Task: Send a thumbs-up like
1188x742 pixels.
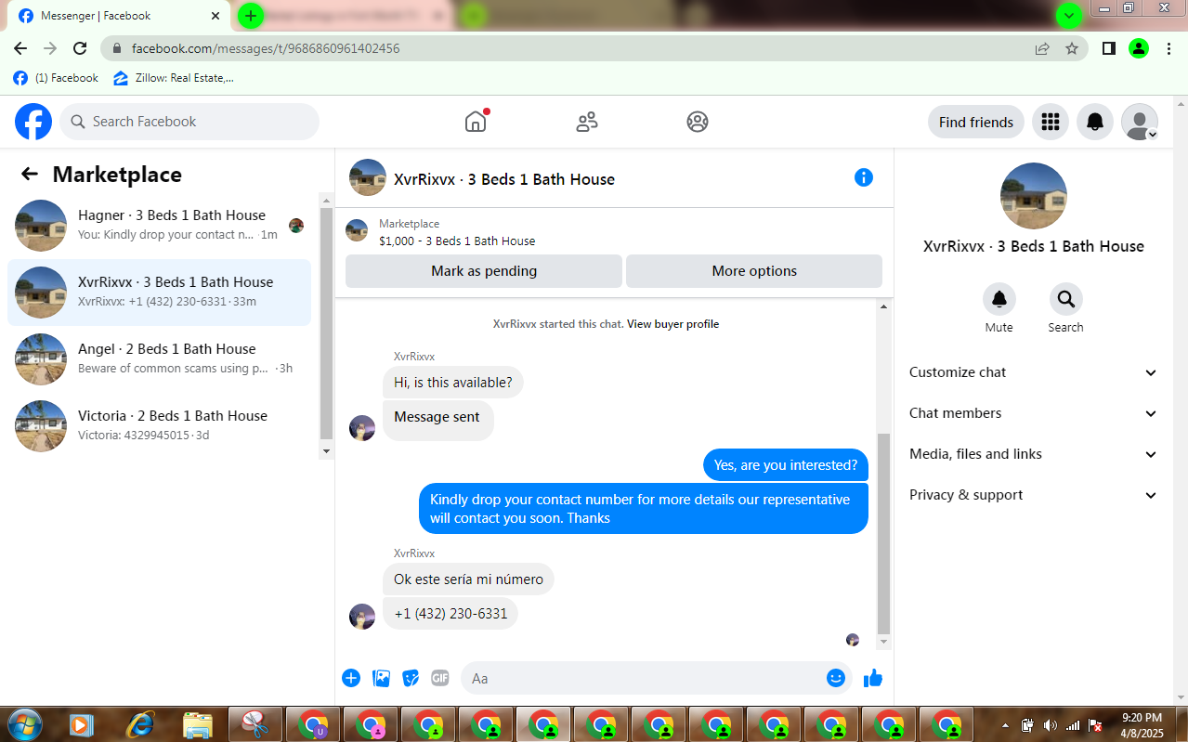Action: pyautogui.click(x=873, y=678)
